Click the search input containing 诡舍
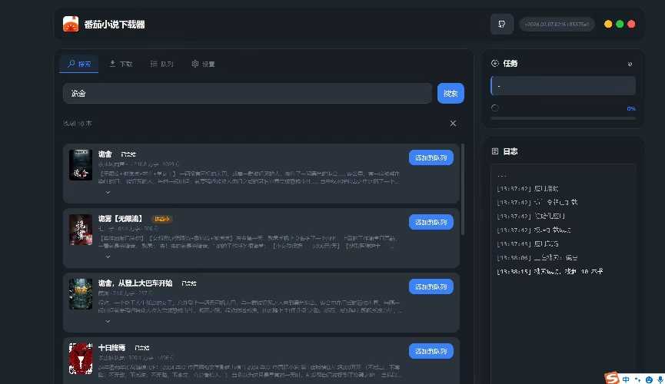The width and height of the screenshot is (665, 384). coord(246,94)
